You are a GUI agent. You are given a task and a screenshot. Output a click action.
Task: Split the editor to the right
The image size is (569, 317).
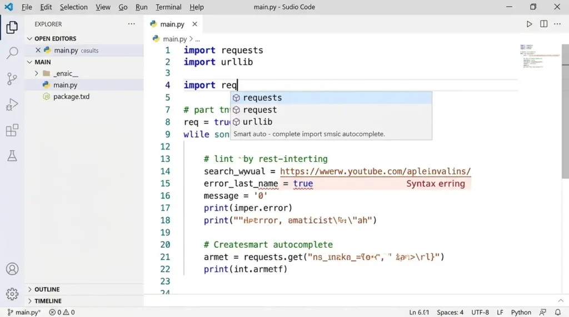tap(543, 24)
